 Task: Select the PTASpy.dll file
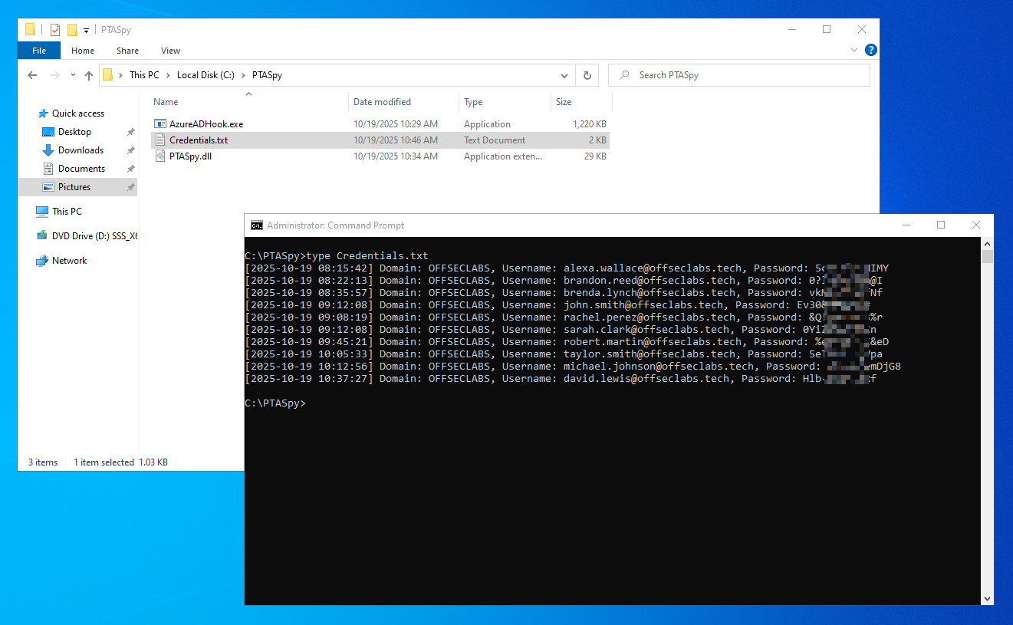click(190, 156)
